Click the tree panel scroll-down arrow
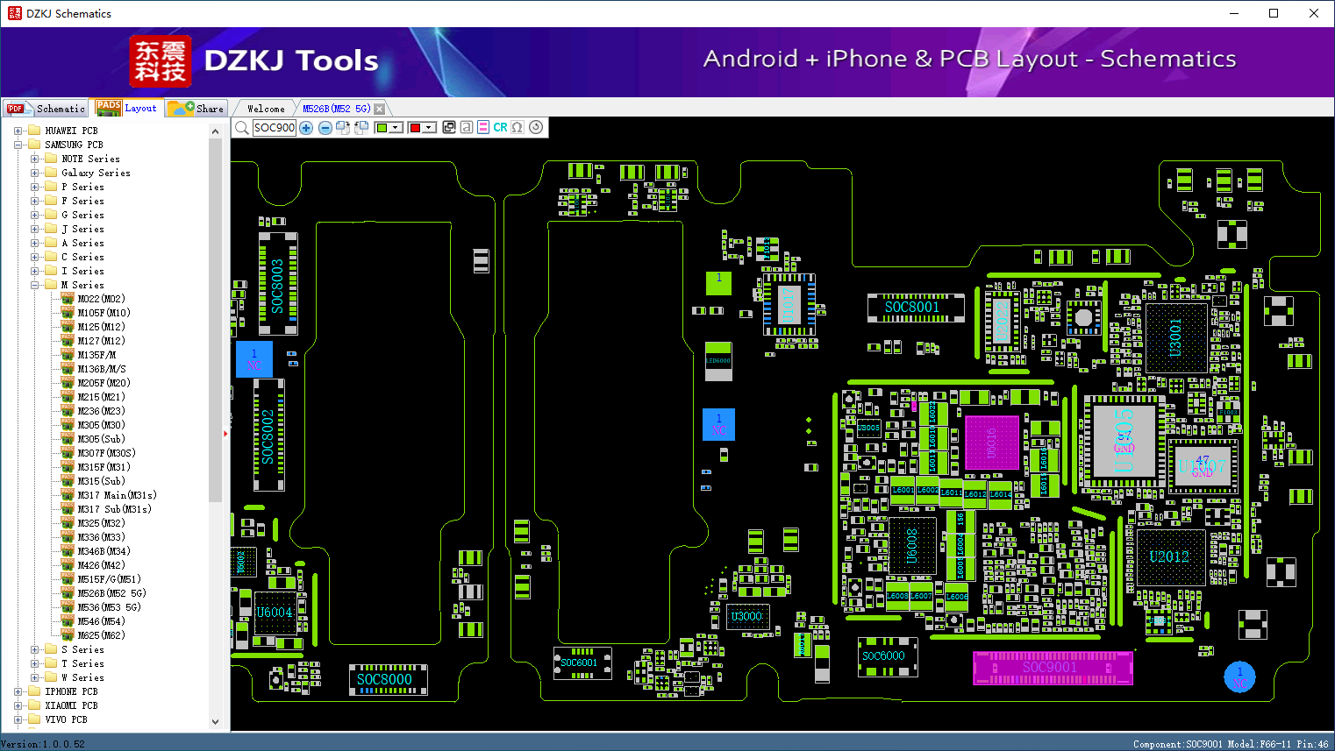Screen dimensions: 1335x751 216,721
